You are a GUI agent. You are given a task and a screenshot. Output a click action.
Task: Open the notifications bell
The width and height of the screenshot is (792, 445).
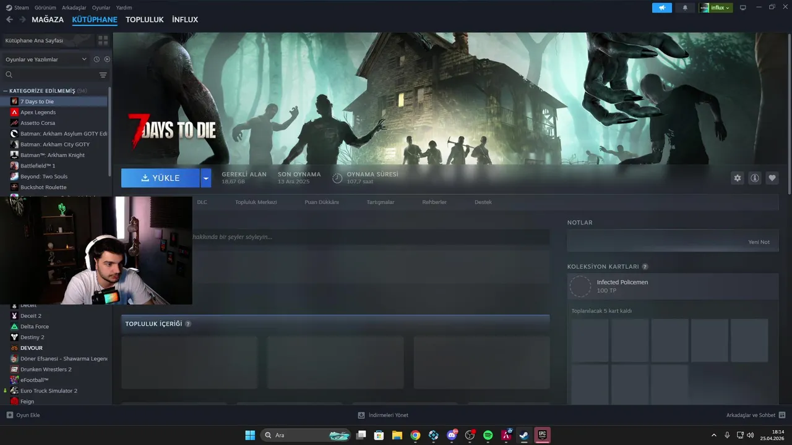coord(685,8)
